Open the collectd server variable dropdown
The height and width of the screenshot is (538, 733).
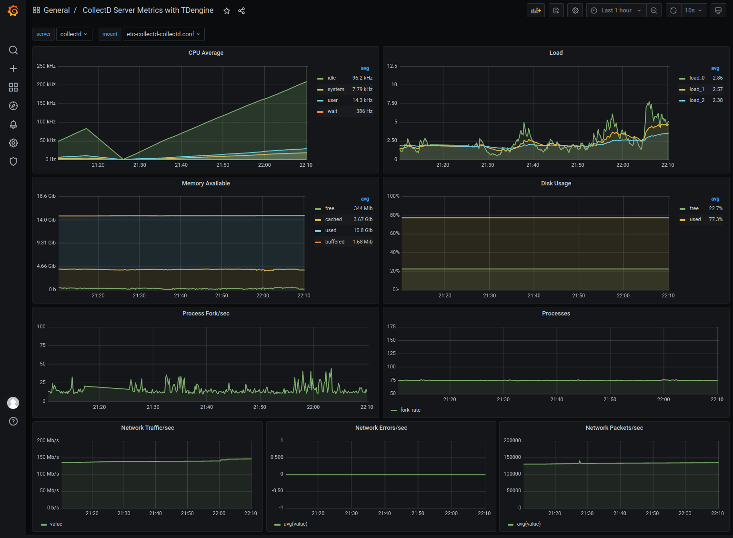[x=74, y=34]
